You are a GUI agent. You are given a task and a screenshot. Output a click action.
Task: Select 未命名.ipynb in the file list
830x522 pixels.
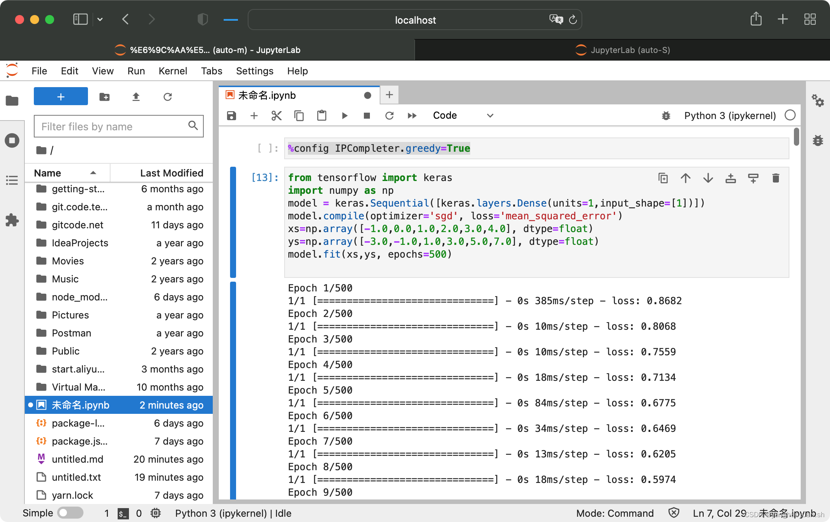point(119,405)
